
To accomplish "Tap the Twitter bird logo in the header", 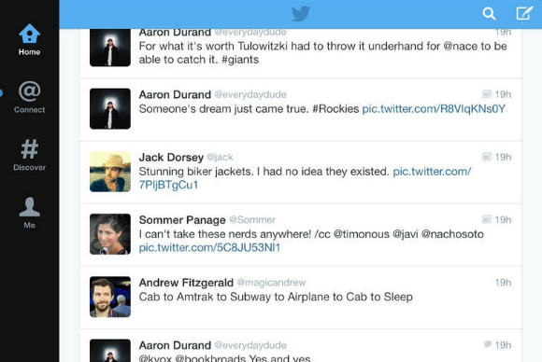I will [x=300, y=14].
